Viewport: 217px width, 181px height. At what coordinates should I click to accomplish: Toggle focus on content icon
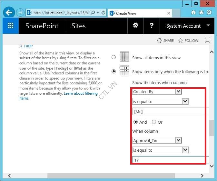[x=207, y=41]
